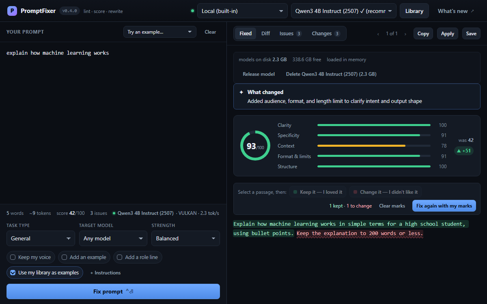Disable Use my library as examples

tap(45, 273)
